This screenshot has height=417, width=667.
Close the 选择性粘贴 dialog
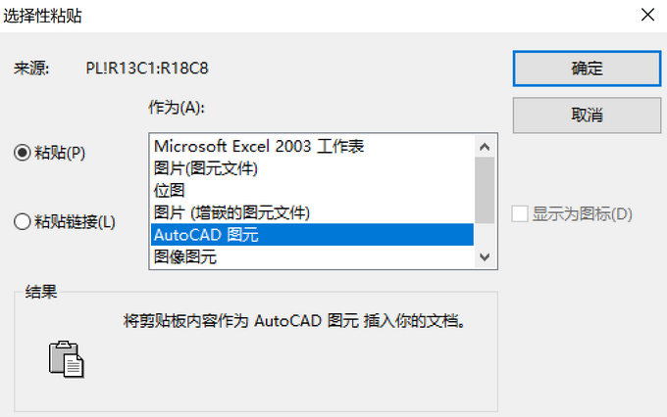pyautogui.click(x=647, y=15)
